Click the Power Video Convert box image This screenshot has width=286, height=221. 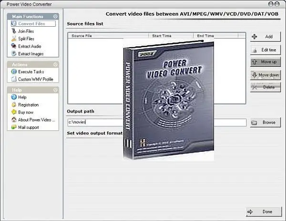169,100
